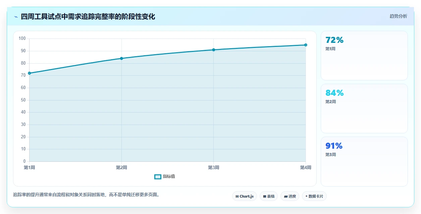Click the 指标值 legend label
The image size is (421, 214).
click(x=169, y=176)
